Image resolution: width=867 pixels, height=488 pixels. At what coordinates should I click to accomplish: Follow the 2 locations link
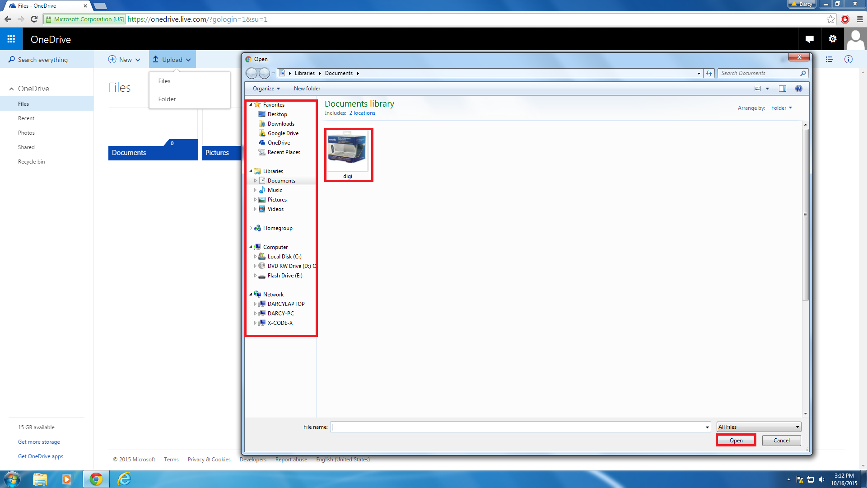click(362, 113)
